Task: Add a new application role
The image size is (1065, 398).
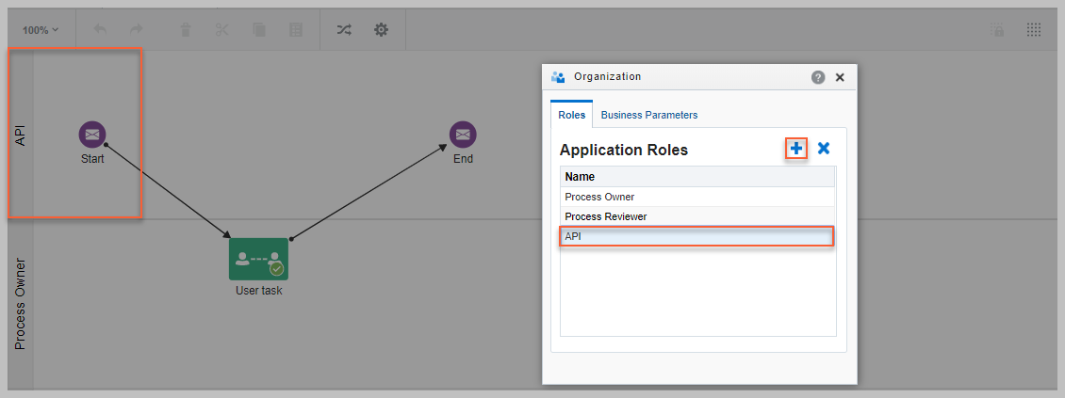Action: point(796,149)
